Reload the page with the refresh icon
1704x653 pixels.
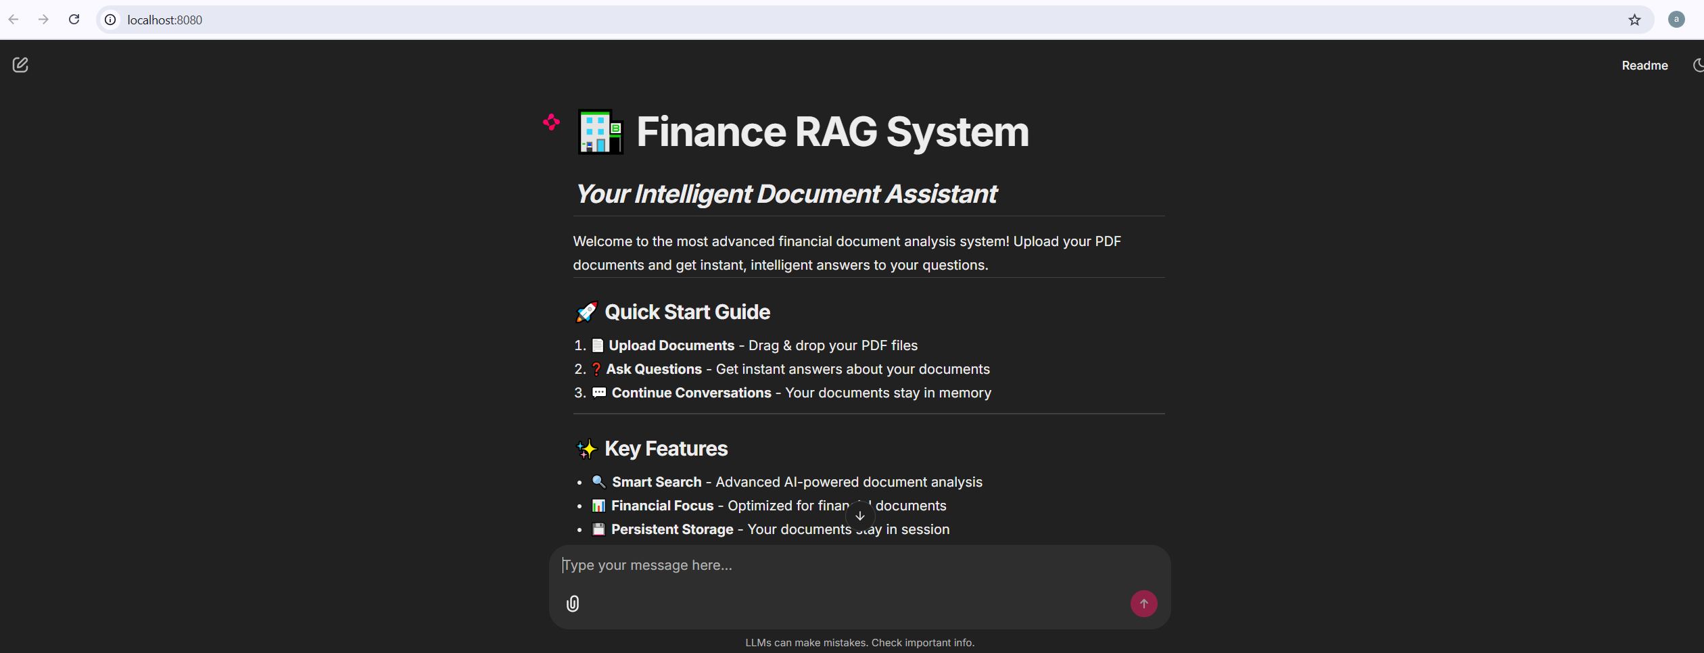pos(74,19)
